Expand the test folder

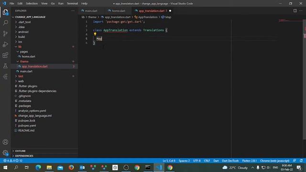21,76
